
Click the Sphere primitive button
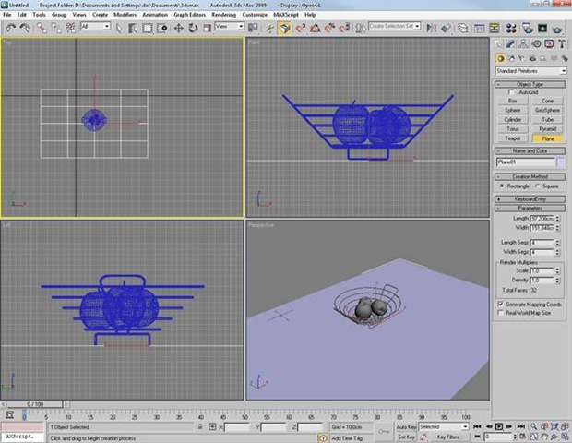[x=512, y=110]
